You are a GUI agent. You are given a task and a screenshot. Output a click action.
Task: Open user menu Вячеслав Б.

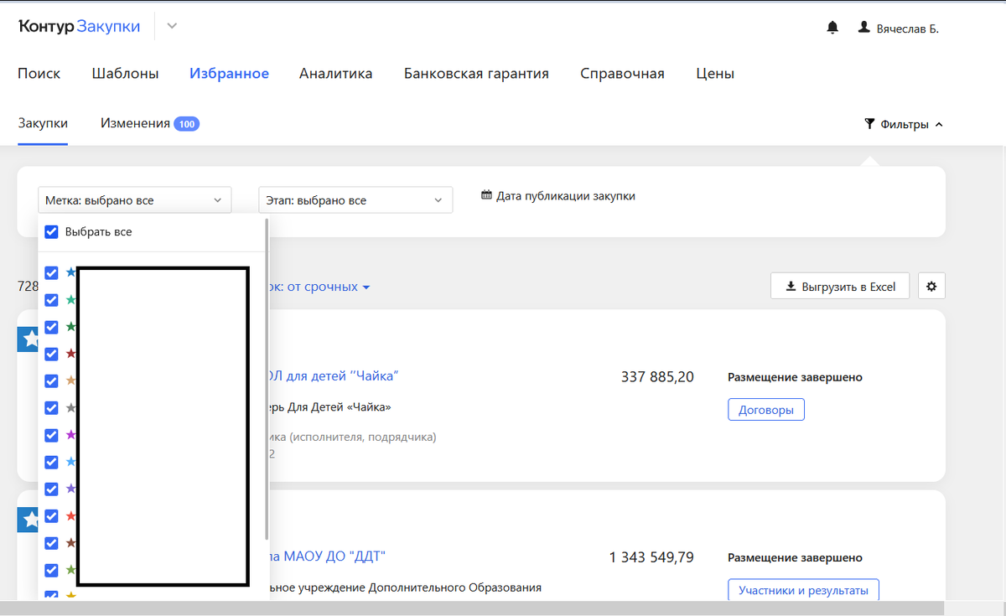click(899, 28)
